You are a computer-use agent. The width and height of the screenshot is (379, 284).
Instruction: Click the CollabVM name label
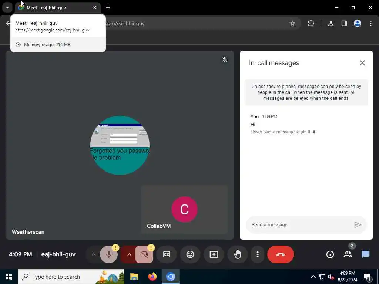point(159,226)
